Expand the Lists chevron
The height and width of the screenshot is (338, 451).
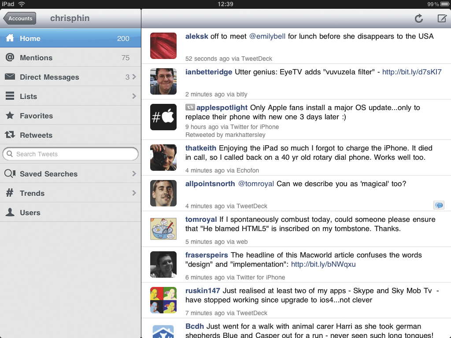[134, 96]
